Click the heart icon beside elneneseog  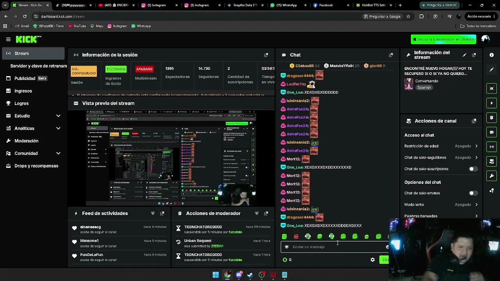[x=75, y=228]
